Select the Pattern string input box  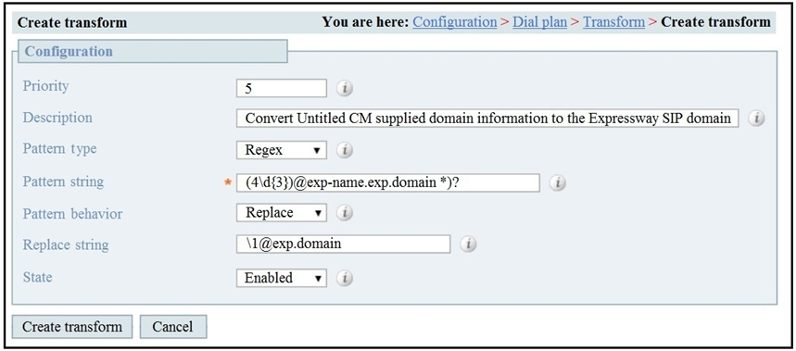(388, 182)
